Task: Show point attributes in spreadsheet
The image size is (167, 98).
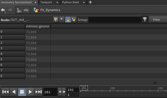Action: click(56, 19)
